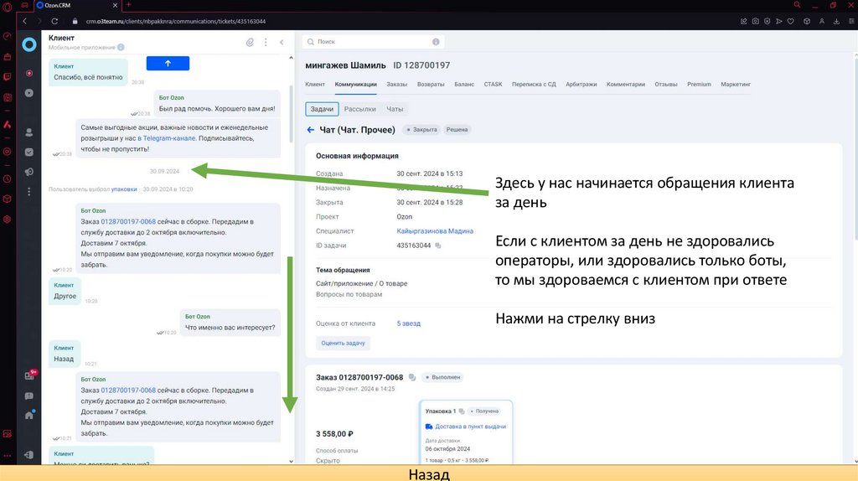The width and height of the screenshot is (858, 481).
Task: Click the chat scrollbar up arrow
Action: coord(291,58)
